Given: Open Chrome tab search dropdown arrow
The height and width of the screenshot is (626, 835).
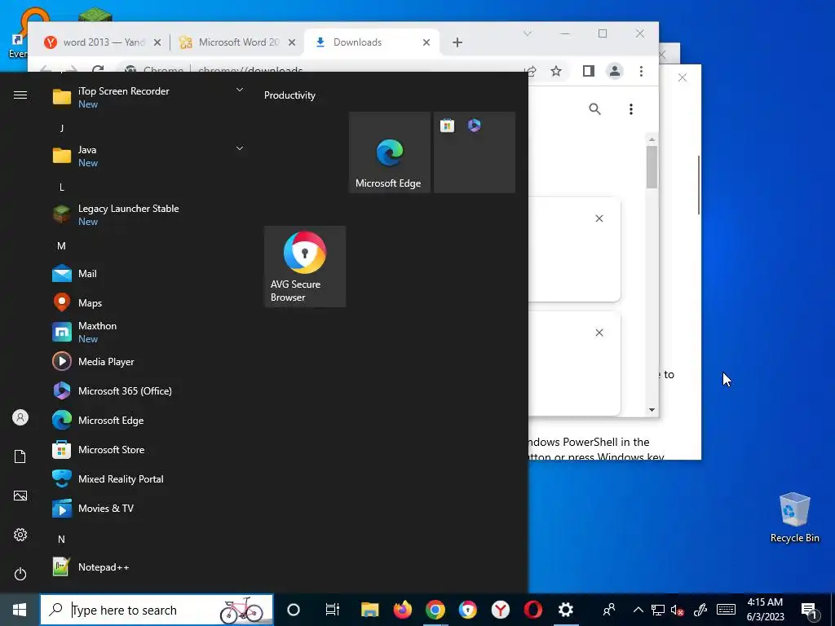Looking at the screenshot, I should [528, 33].
